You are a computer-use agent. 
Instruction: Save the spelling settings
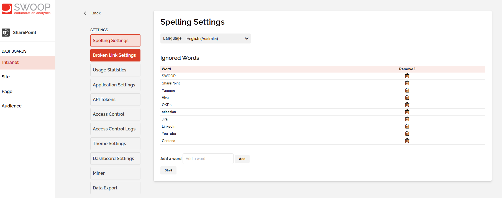tap(168, 170)
